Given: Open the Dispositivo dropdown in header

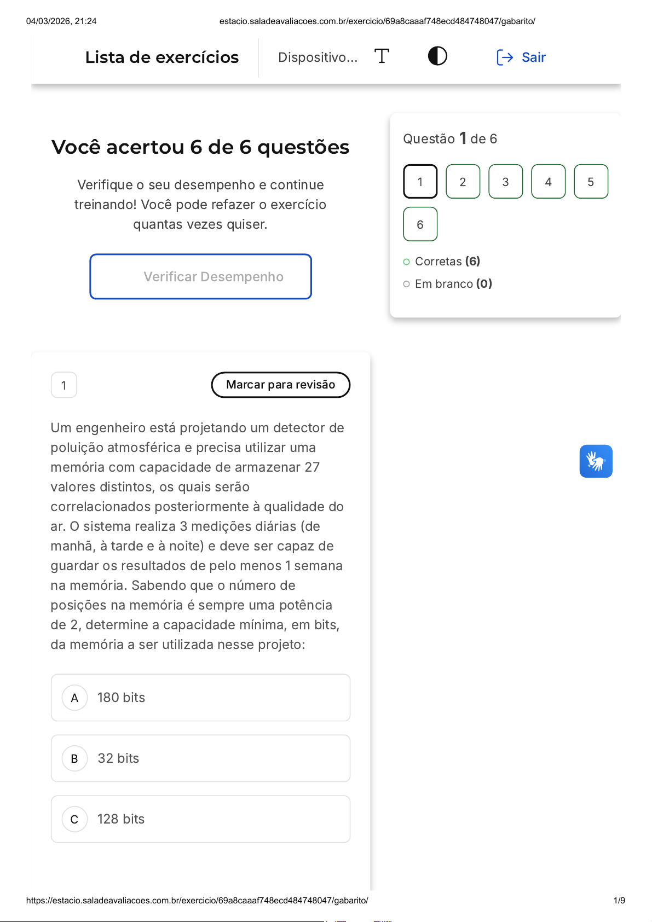Looking at the screenshot, I should coord(318,57).
